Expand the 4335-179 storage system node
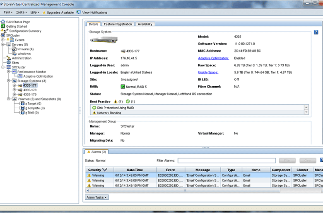 pos(14,94)
